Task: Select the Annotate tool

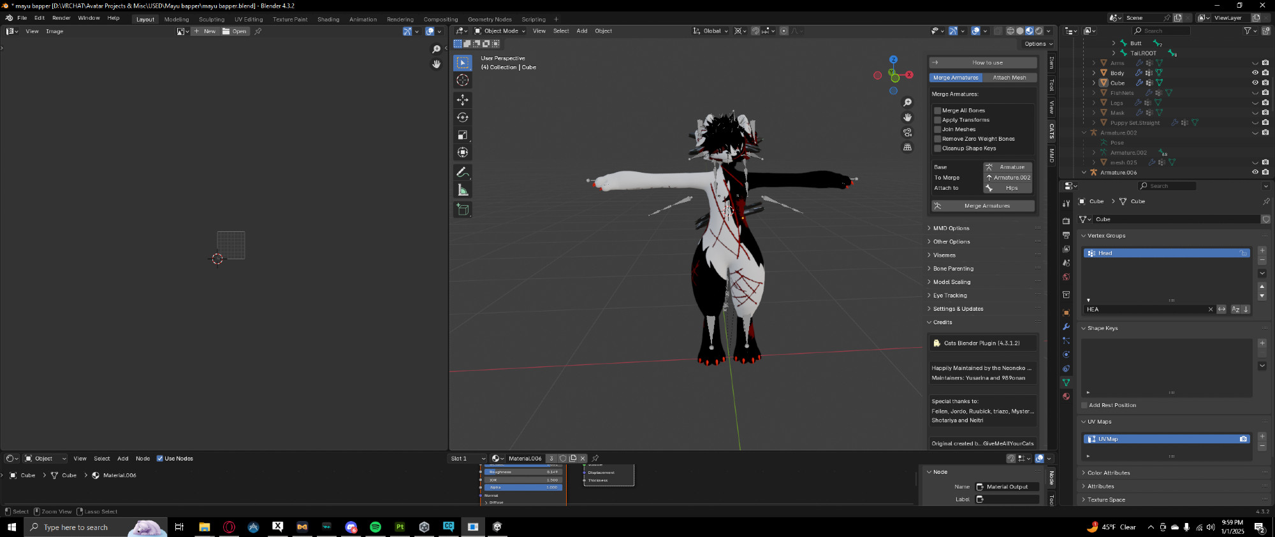Action: point(463,172)
